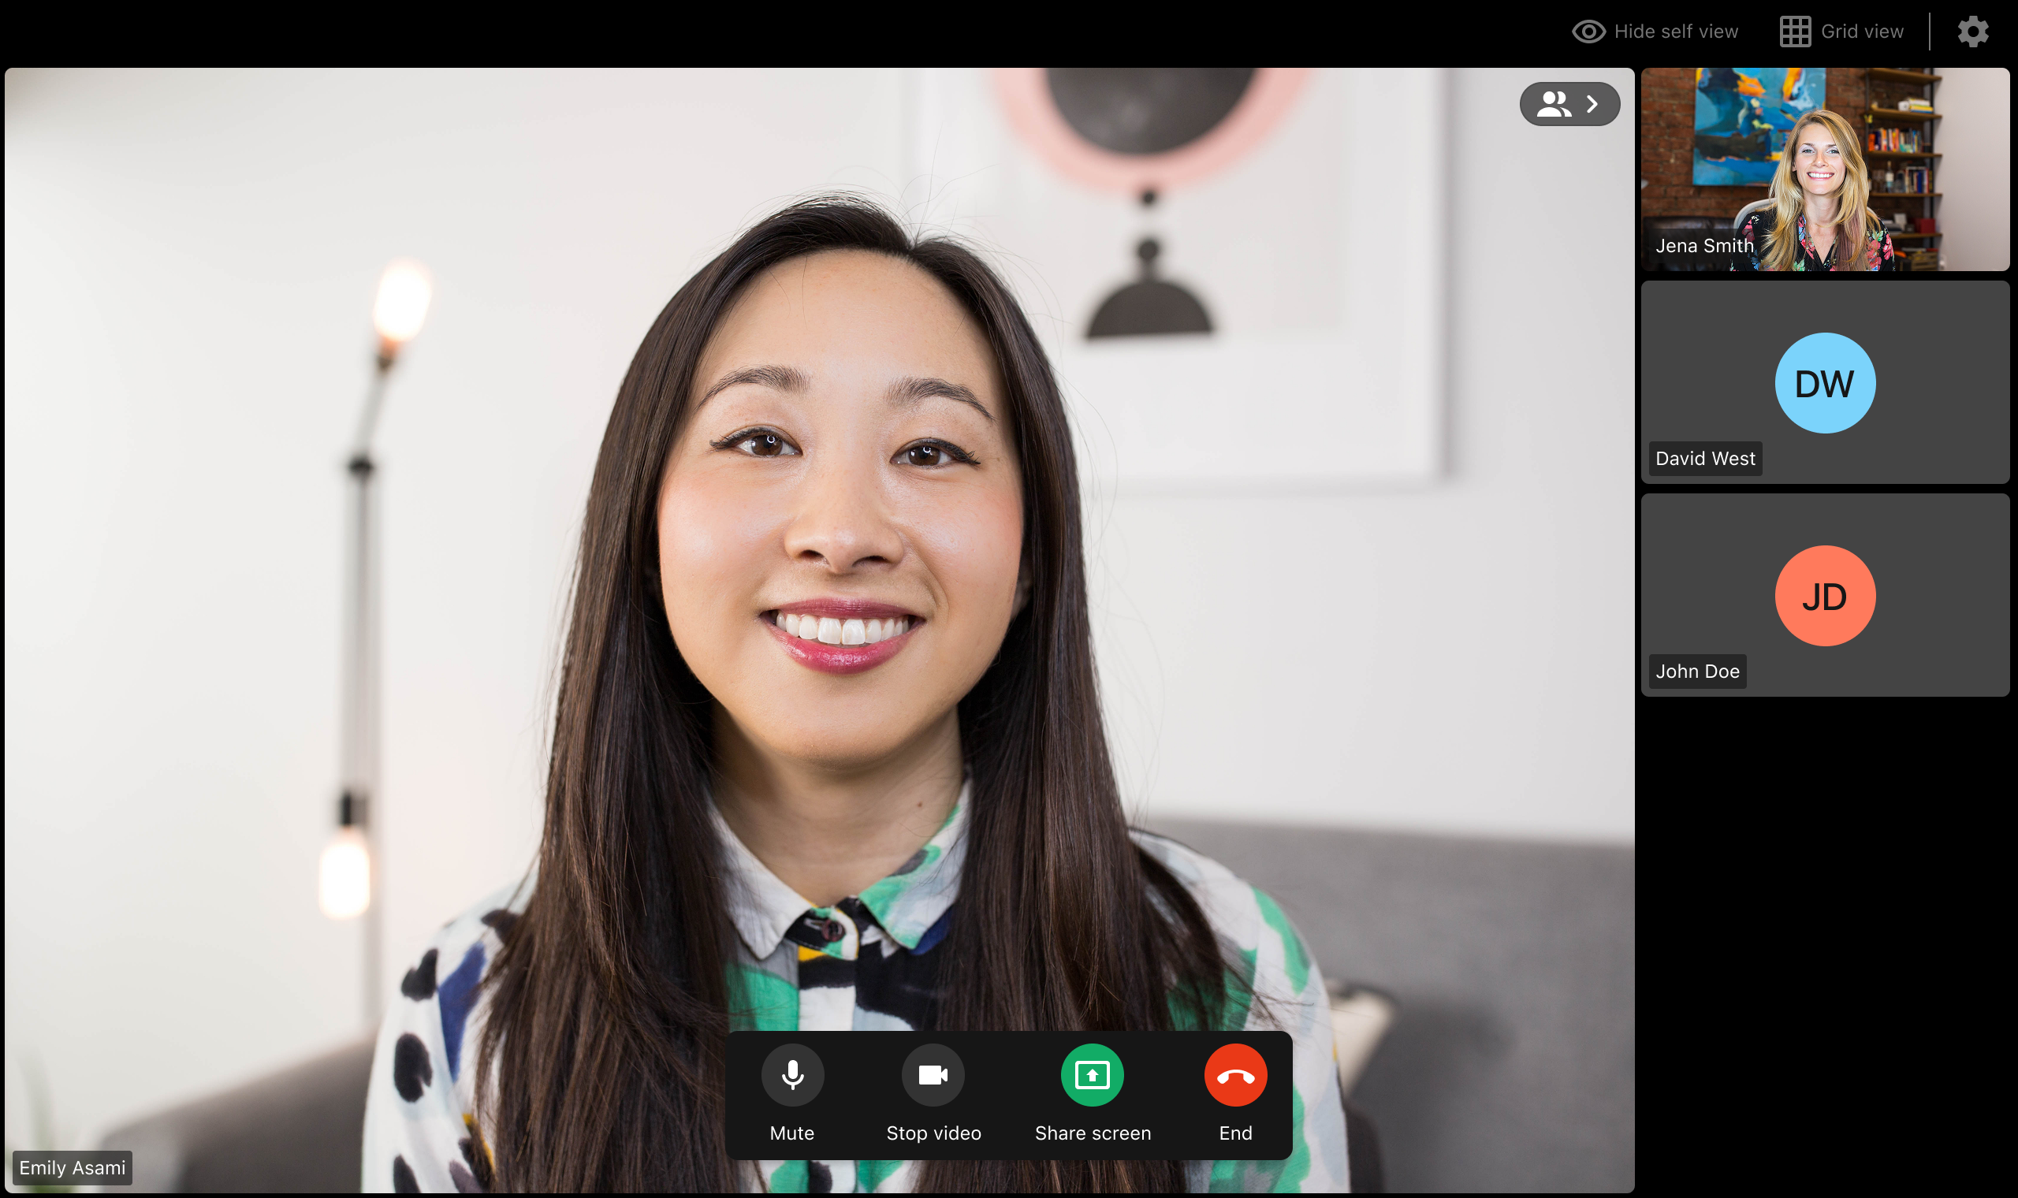Mute the microphone
The width and height of the screenshot is (2018, 1198).
pyautogui.click(x=792, y=1074)
